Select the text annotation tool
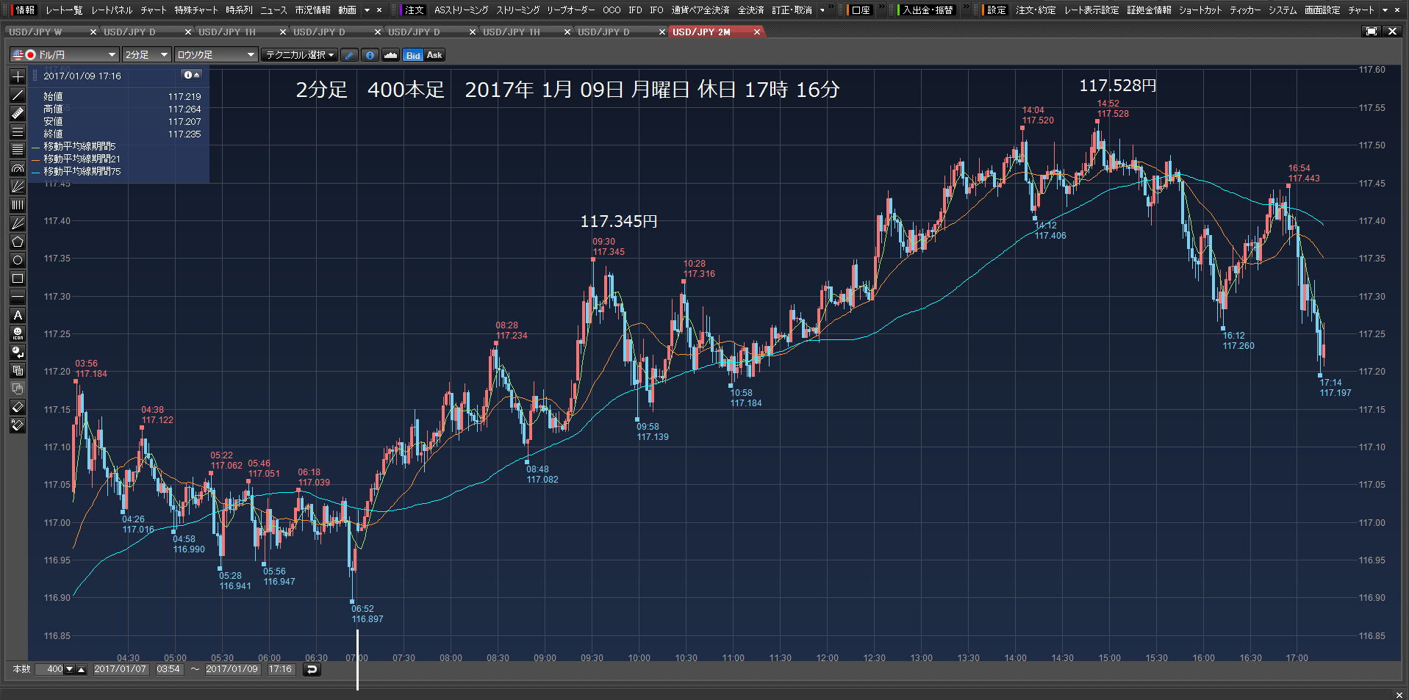This screenshot has height=700, width=1409. click(18, 315)
